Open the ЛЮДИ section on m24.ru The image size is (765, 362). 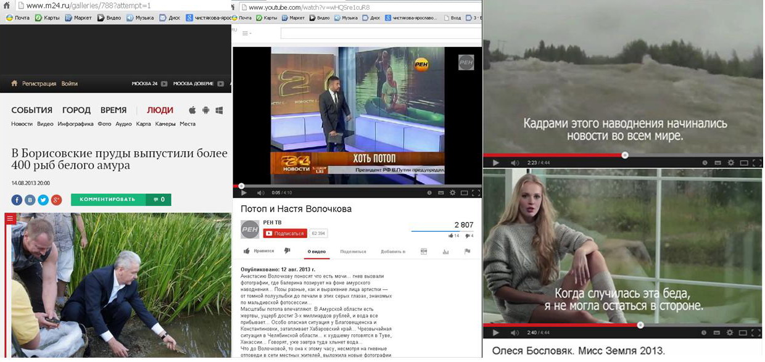point(160,110)
